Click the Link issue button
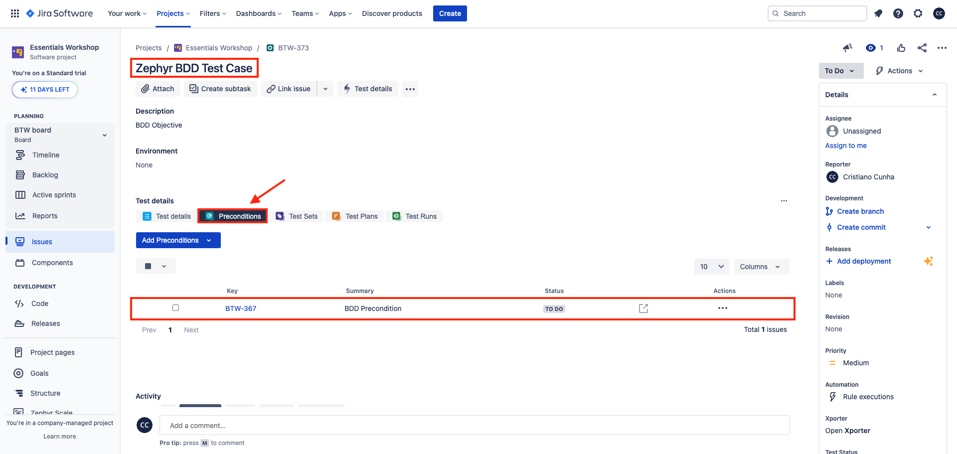This screenshot has height=454, width=957. pyautogui.click(x=289, y=89)
